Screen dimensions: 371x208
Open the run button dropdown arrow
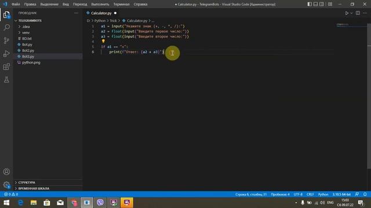351,13
